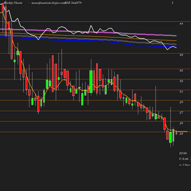This screenshot has width=191, height=191.
Task: Select the 31 price axis label
Action: (181, 92)
